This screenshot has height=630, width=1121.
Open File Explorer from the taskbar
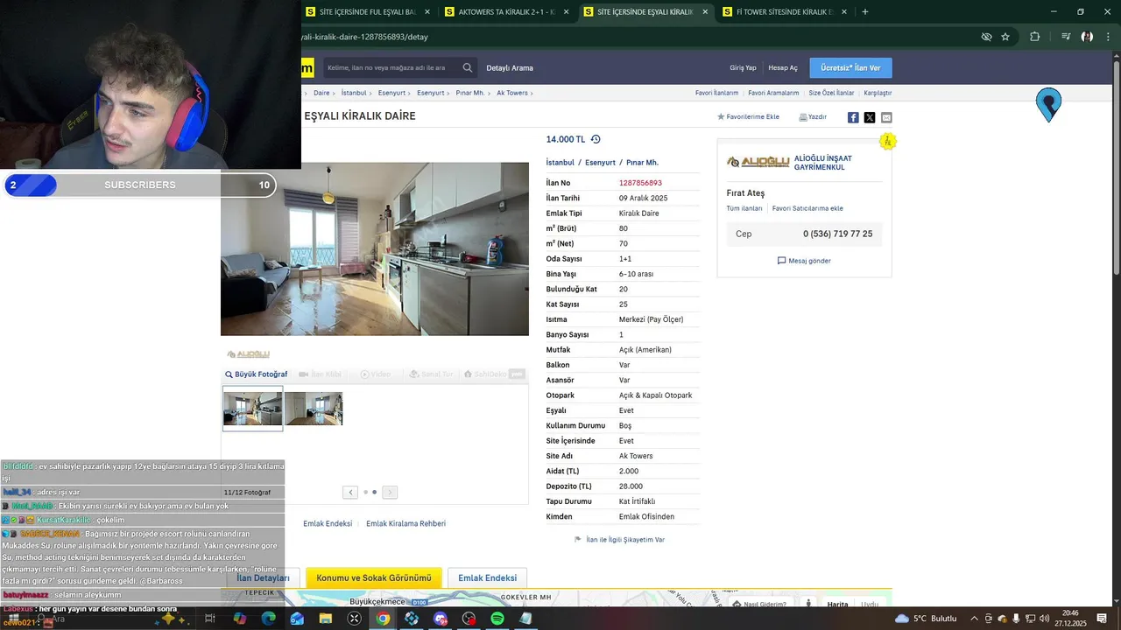pos(326,619)
